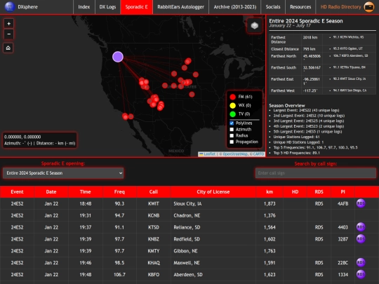379x284 pixels.
Task: Sort table by Call column
Action: [x=154, y=191]
